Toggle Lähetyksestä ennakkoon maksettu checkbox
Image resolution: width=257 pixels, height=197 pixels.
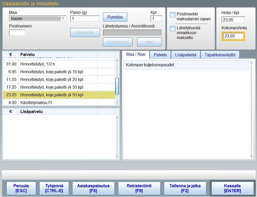tap(173, 29)
